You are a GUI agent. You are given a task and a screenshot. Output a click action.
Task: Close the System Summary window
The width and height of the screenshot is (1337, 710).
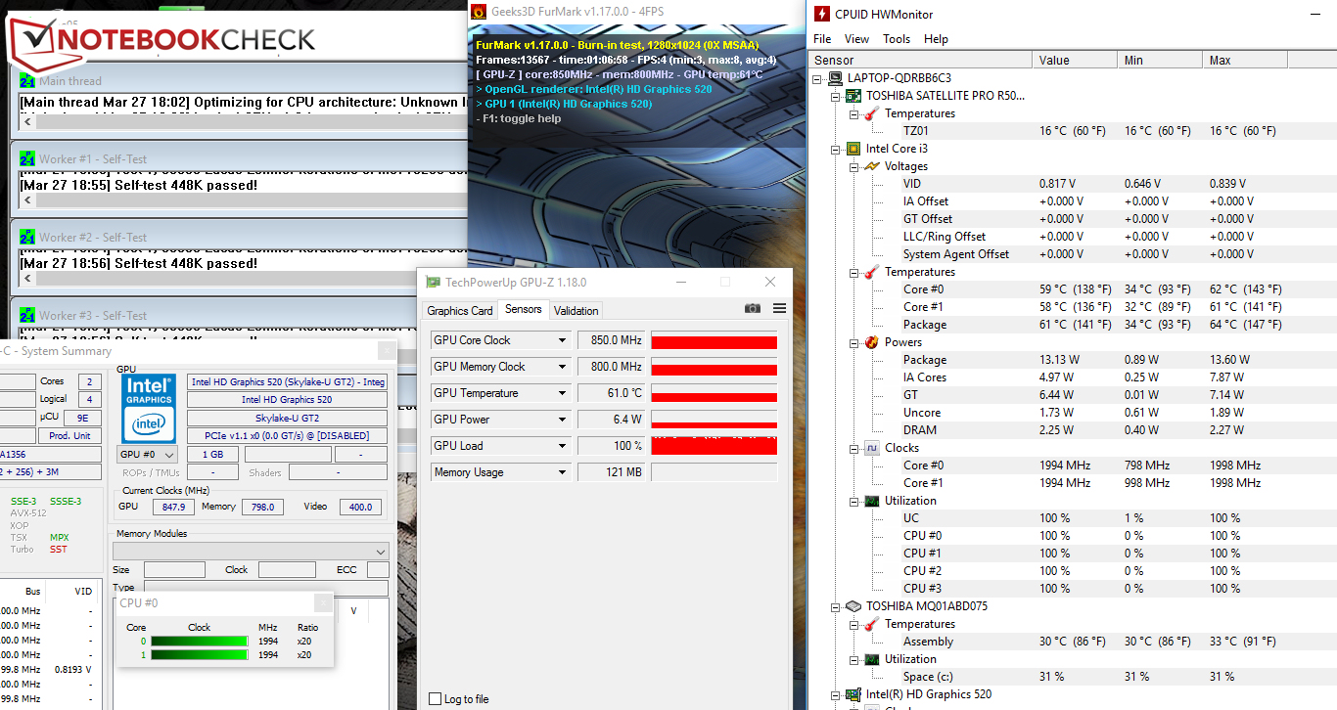coord(387,351)
